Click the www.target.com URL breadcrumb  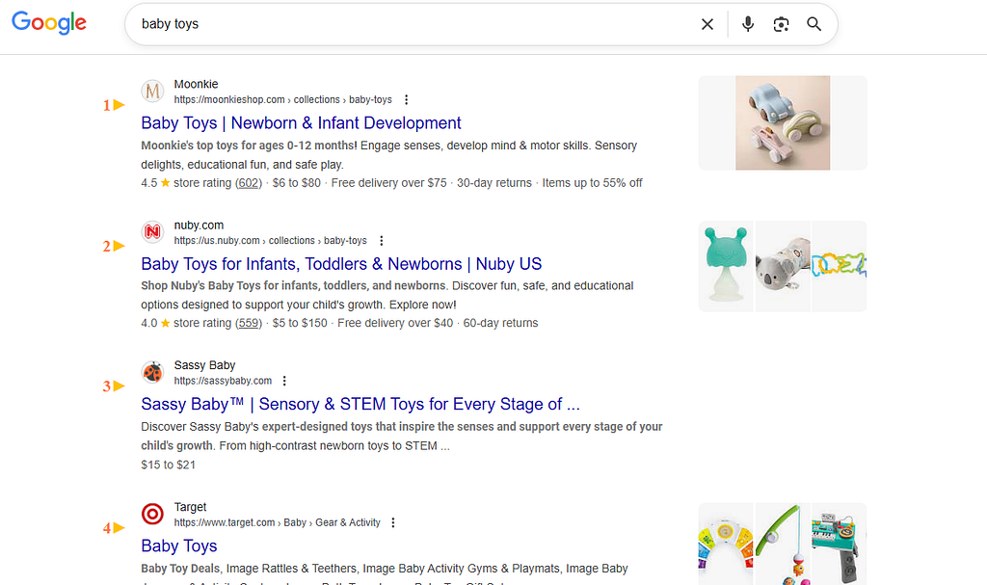277,522
